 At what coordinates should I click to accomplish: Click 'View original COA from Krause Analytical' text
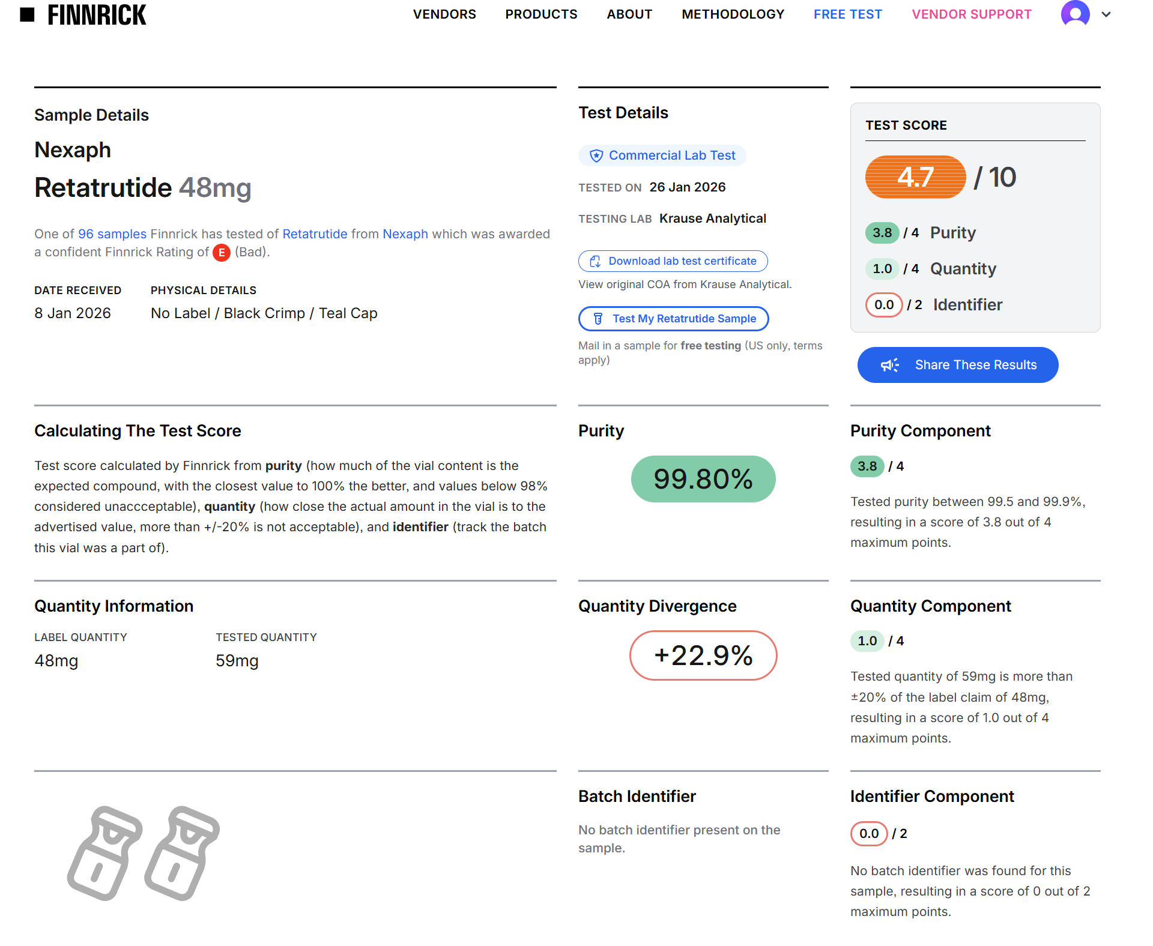[685, 285]
